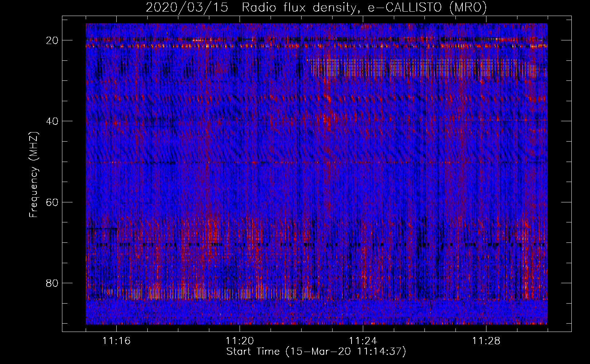Click the 80 MHz frequency tick label
This screenshot has width=590, height=364.
pos(53,283)
